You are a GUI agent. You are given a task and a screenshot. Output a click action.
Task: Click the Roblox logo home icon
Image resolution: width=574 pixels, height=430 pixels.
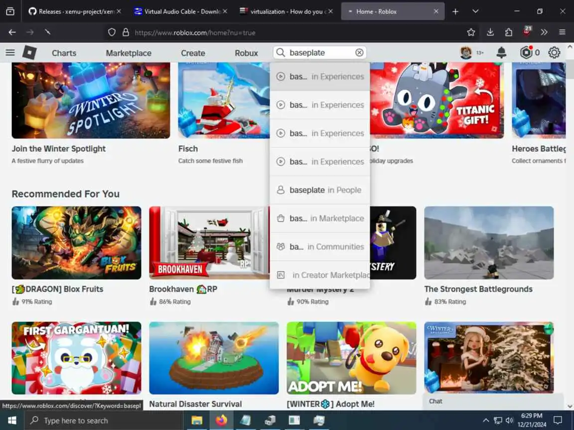(29, 53)
